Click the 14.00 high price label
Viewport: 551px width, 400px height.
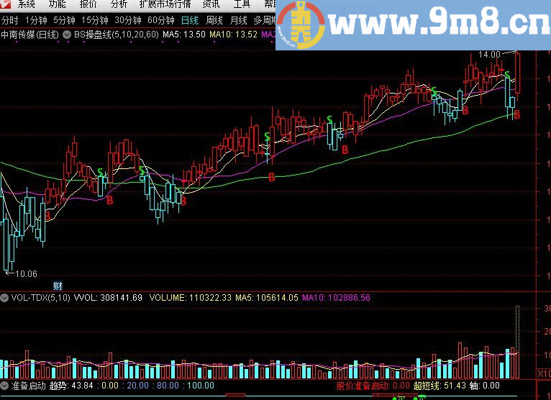pyautogui.click(x=489, y=55)
